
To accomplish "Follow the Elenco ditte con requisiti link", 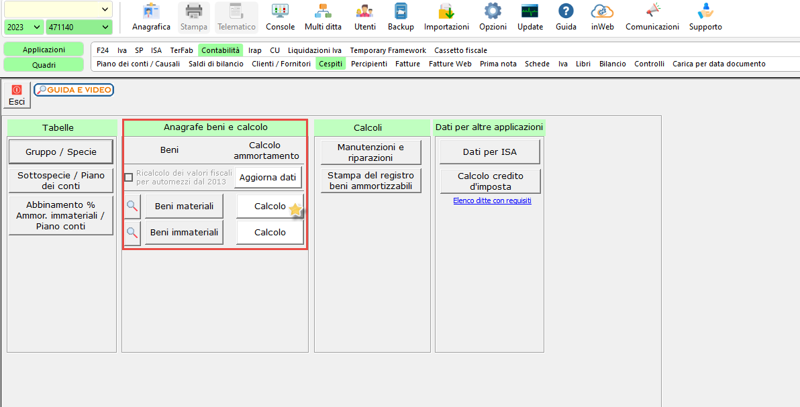I will (492, 200).
